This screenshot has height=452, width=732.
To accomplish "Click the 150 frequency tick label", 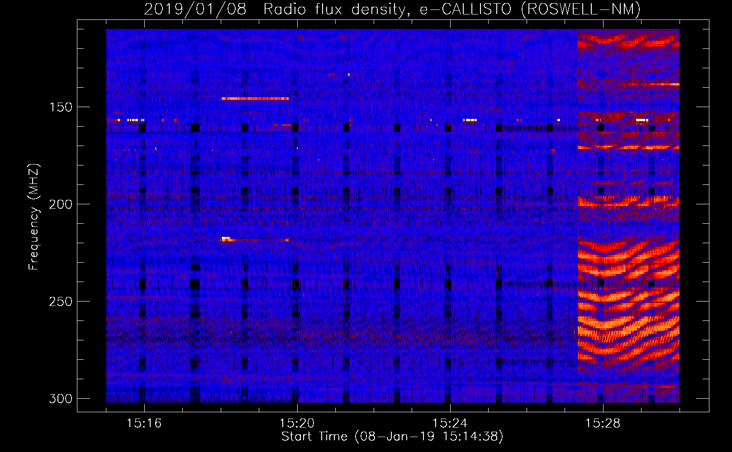I will (x=60, y=107).
